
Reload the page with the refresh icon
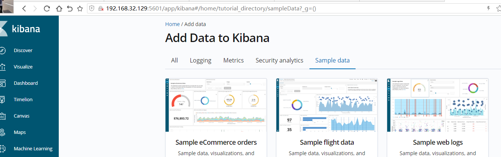click(x=47, y=8)
